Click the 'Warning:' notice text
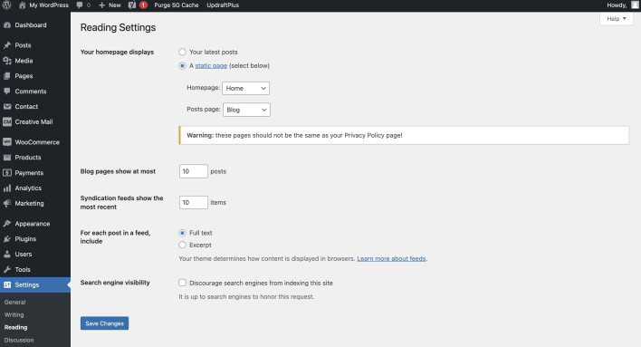Image resolution: width=641 pixels, height=347 pixels. click(x=200, y=135)
